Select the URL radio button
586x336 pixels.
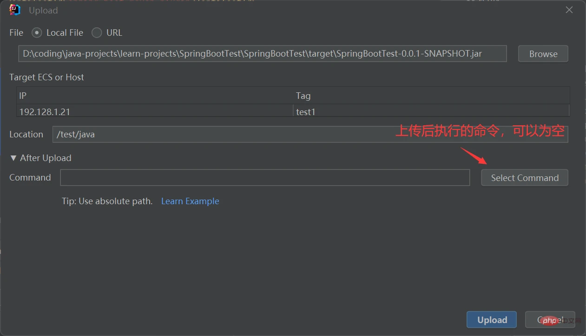(x=97, y=32)
